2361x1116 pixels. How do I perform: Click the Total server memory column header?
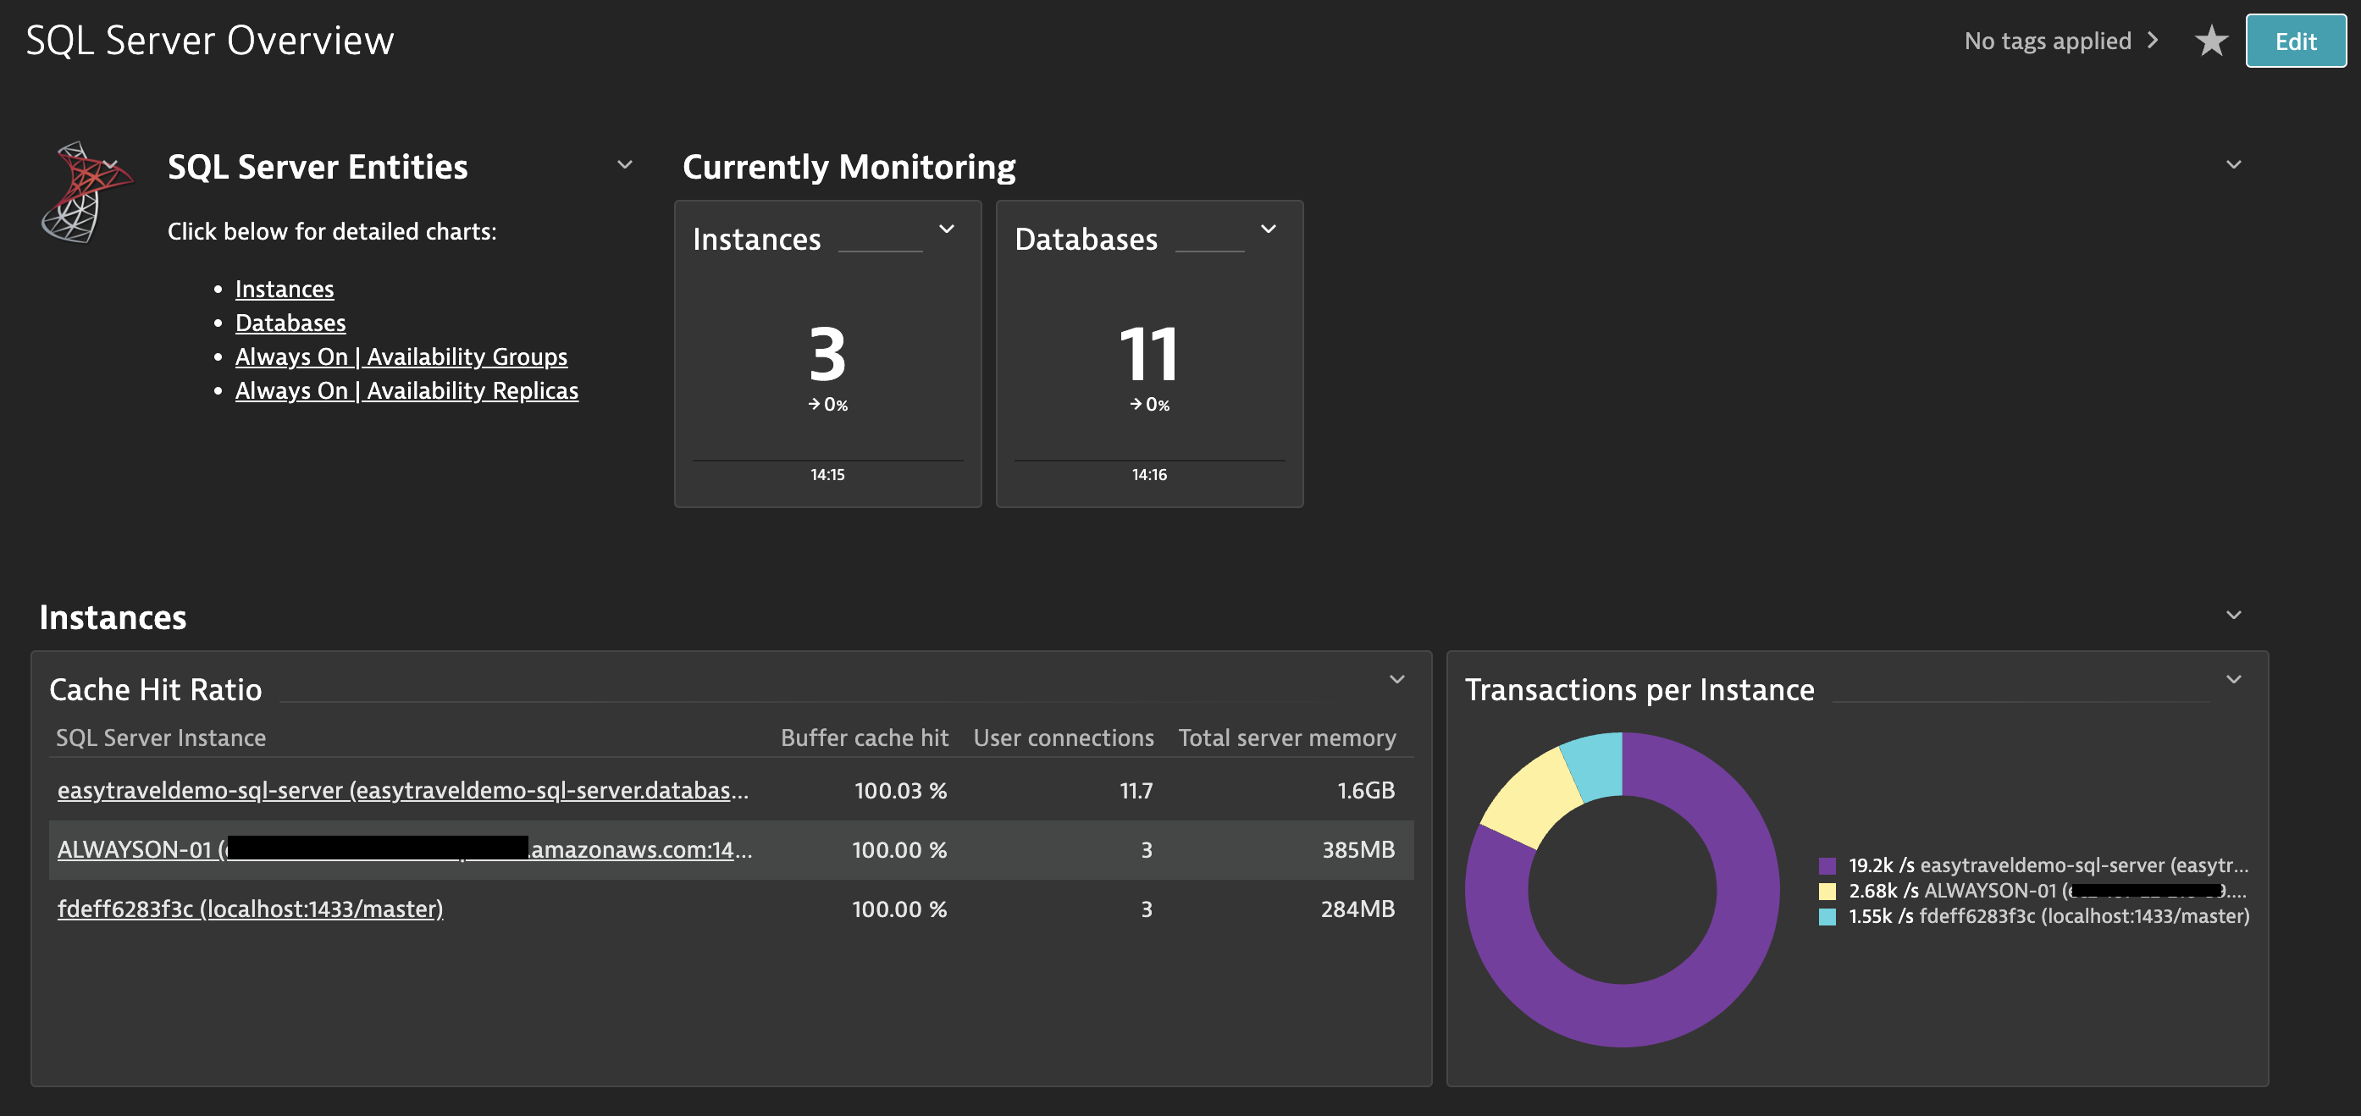coord(1287,738)
